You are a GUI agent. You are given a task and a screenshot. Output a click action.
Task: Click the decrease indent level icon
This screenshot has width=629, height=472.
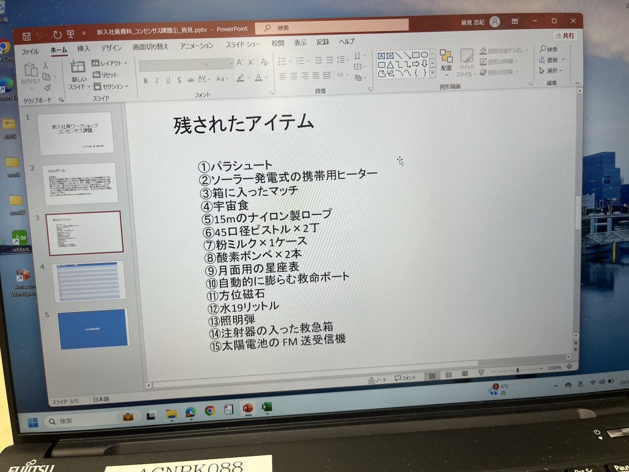[318, 60]
